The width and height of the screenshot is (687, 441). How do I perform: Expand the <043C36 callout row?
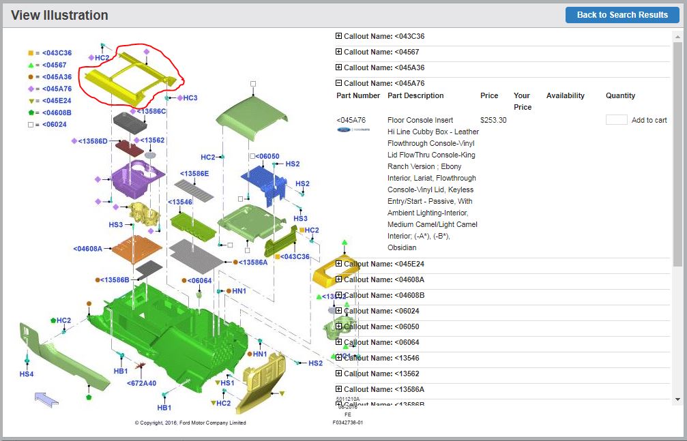coord(338,36)
